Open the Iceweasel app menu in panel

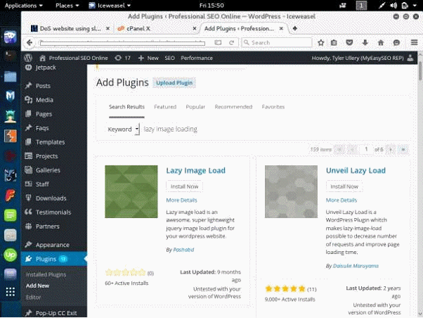[x=110, y=6]
